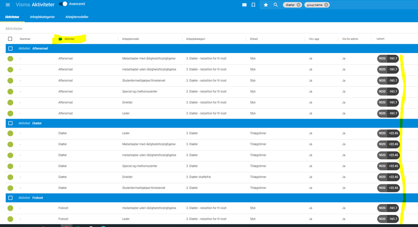Click green dot of Aftensmad Studentermedhjælper row
Screen dimensions: 418x227
tap(10, 81)
